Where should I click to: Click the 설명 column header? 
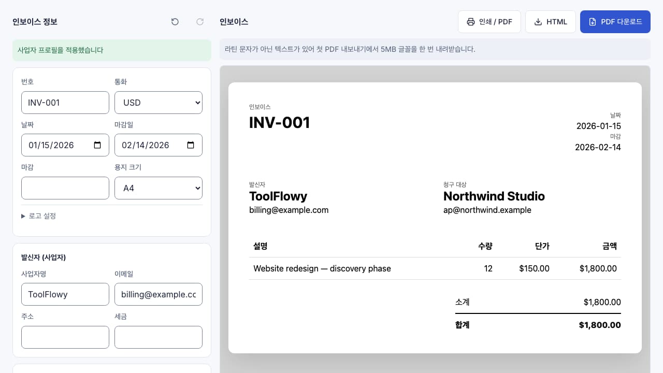(x=261, y=247)
